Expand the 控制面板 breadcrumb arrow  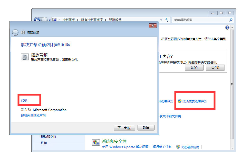pyautogui.click(x=78, y=20)
